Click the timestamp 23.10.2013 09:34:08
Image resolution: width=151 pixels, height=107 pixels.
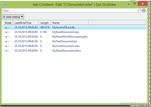coord(26,37)
